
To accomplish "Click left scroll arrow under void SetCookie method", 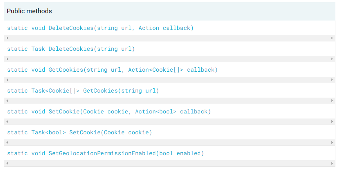I will [7, 122].
